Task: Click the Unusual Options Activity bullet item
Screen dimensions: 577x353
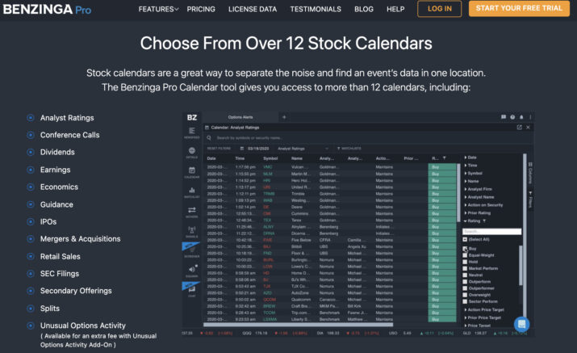Action: point(83,326)
